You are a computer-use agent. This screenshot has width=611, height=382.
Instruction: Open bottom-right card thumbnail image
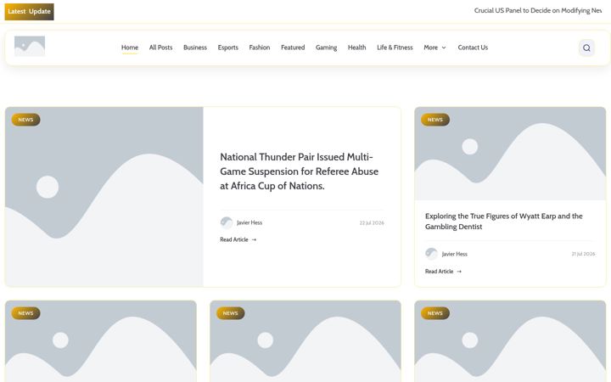click(x=510, y=341)
